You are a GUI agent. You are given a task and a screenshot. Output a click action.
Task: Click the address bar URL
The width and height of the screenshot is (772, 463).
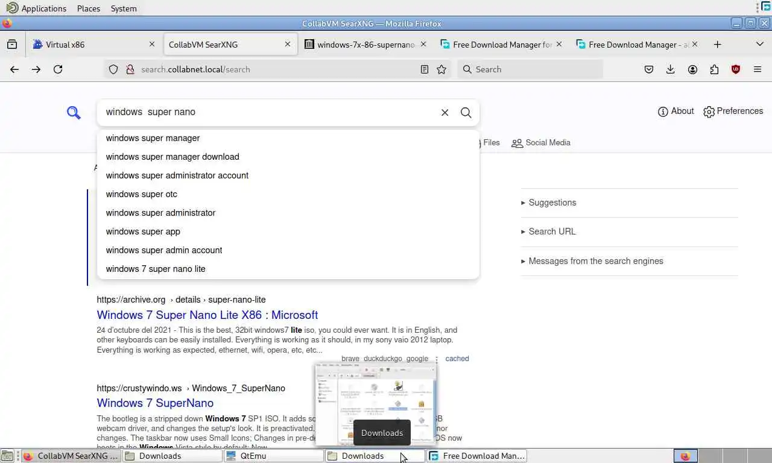point(195,69)
